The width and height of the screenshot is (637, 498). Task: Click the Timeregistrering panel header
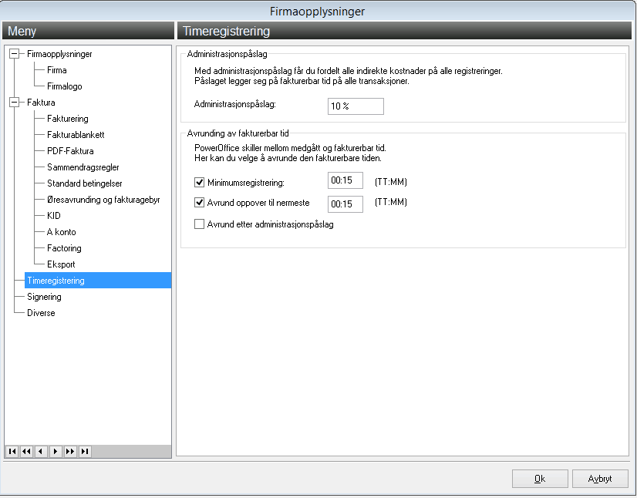coord(404,31)
